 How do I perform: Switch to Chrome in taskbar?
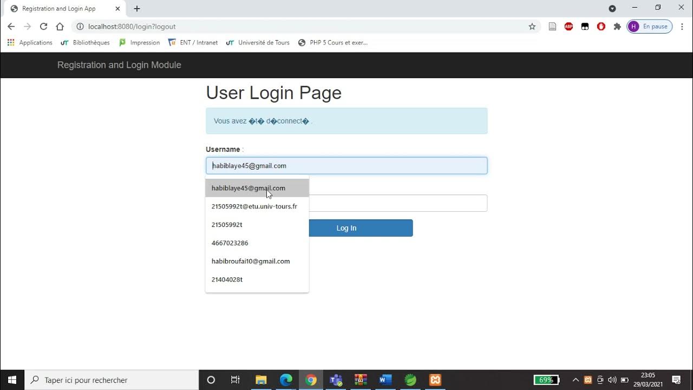311,380
